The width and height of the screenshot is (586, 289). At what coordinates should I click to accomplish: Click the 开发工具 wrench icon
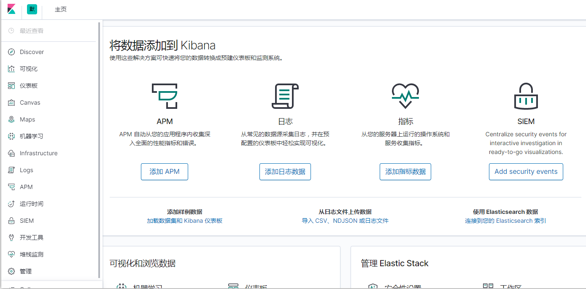11,238
